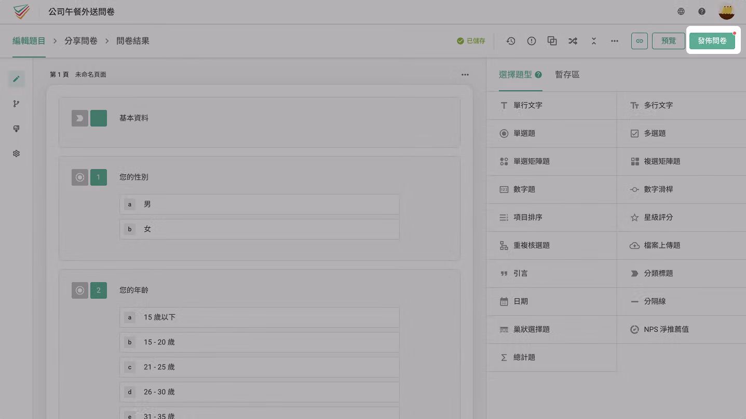The height and width of the screenshot is (419, 746).
Task: Click the 預覽 preview button
Action: tap(669, 41)
